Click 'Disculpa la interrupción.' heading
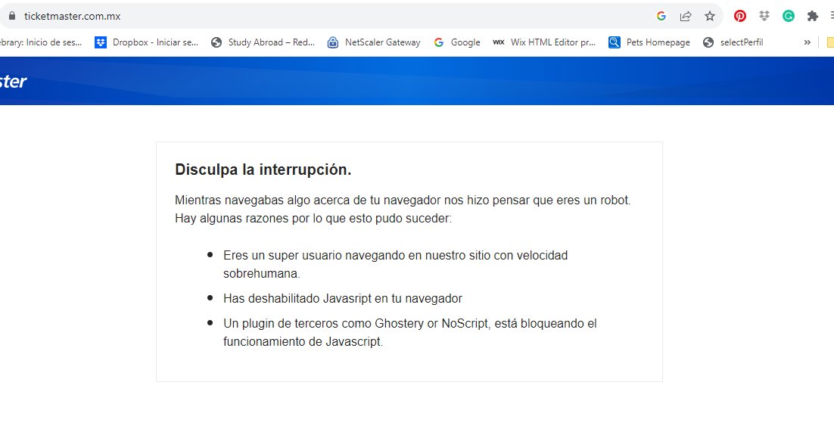The height and width of the screenshot is (429, 834). (263, 169)
